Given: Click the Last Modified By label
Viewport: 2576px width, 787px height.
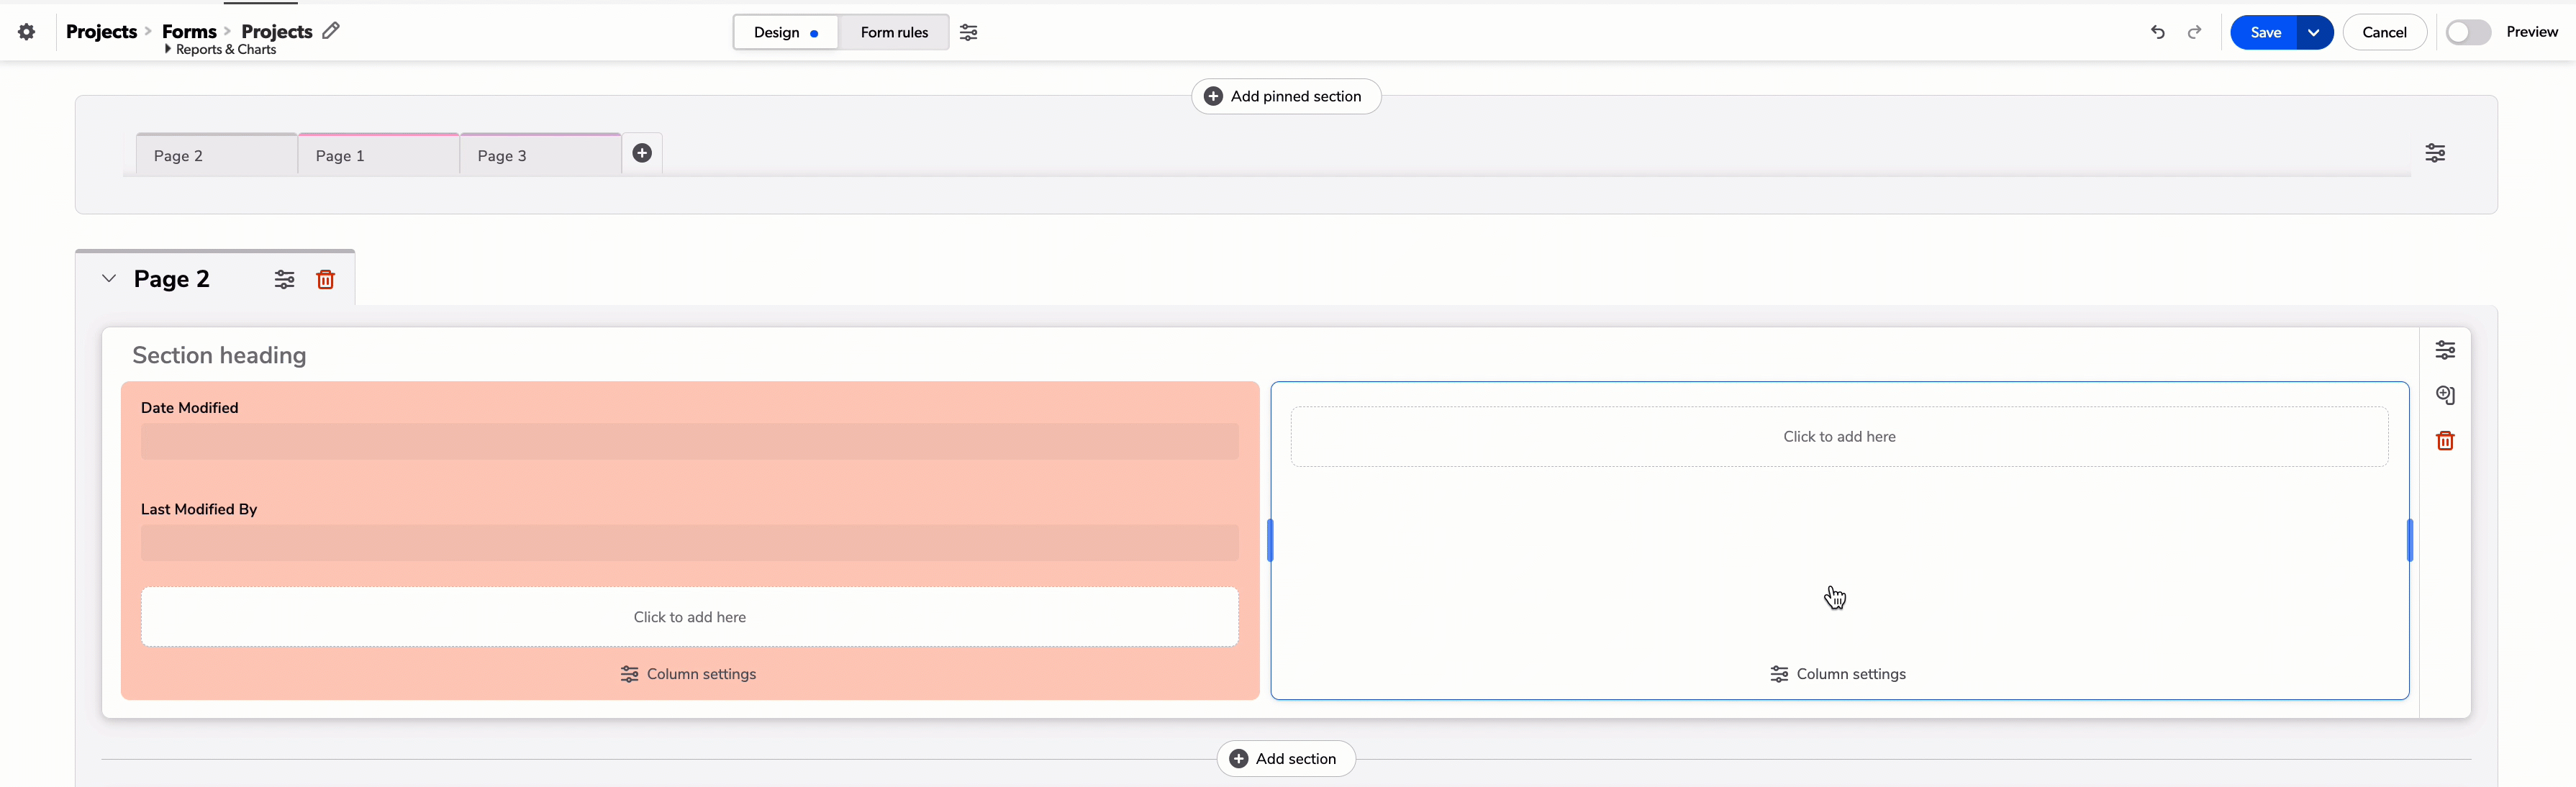Looking at the screenshot, I should point(199,509).
